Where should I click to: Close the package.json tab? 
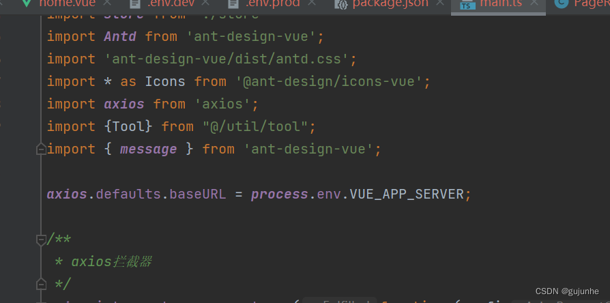(441, 3)
